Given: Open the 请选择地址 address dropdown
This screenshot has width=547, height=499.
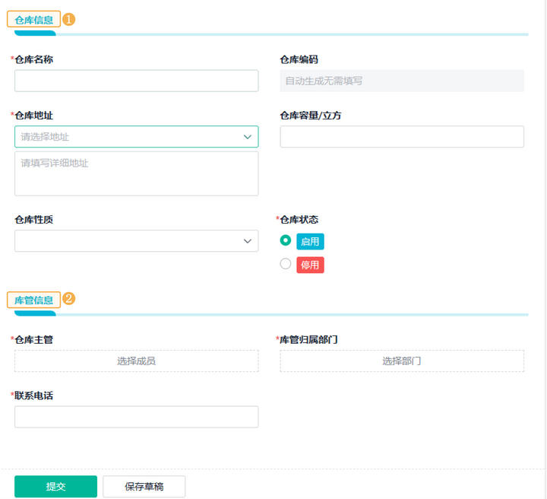Looking at the screenshot, I should point(129,137).
